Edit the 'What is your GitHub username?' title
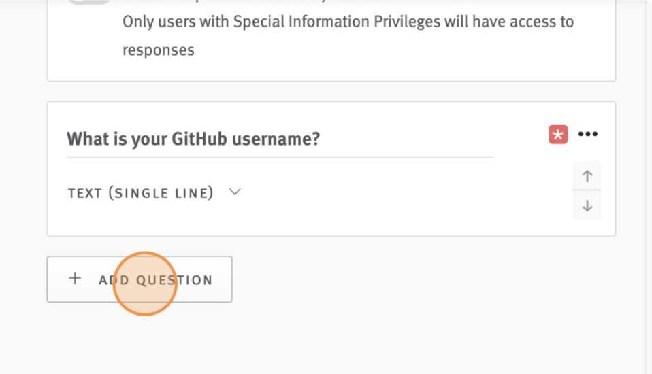Image resolution: width=652 pixels, height=374 pixels. click(280, 139)
